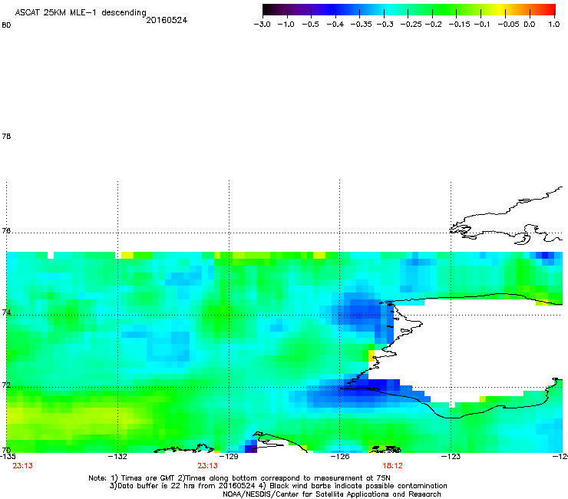568x499 pixels.
Task: Click the color bar label -0.4
Action: tap(335, 25)
